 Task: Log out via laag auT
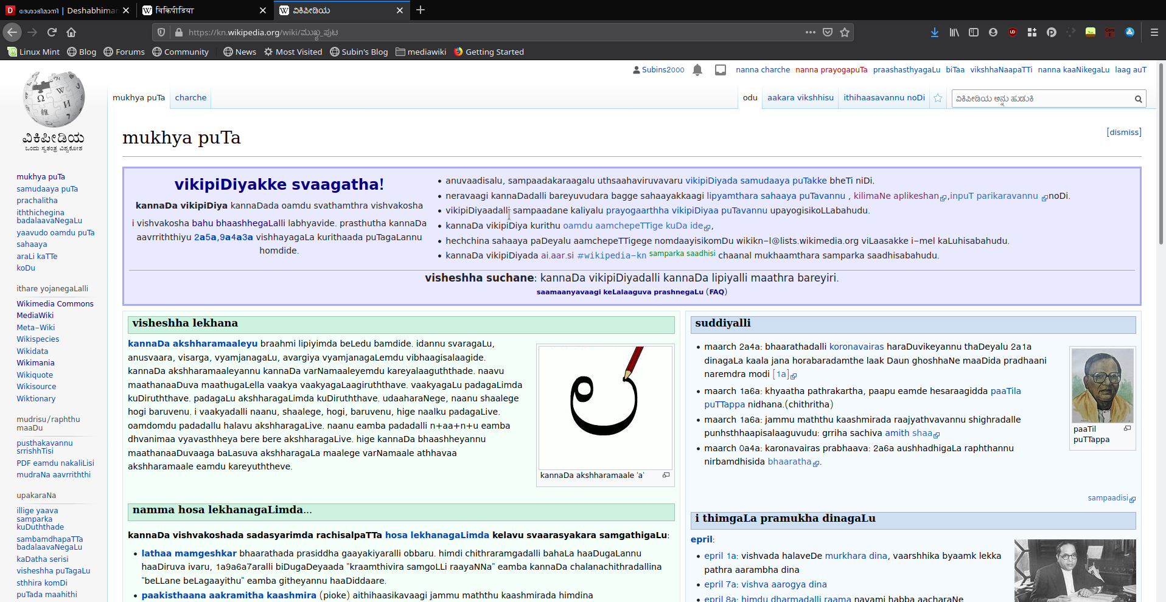point(1130,70)
